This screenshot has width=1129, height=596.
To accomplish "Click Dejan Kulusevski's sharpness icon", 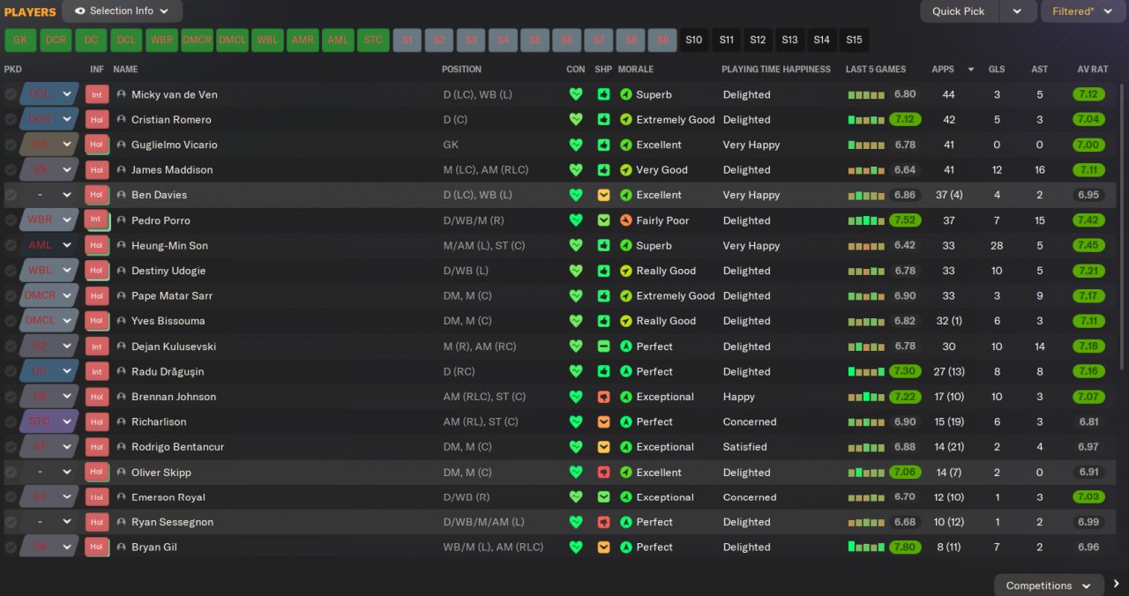I will point(603,346).
